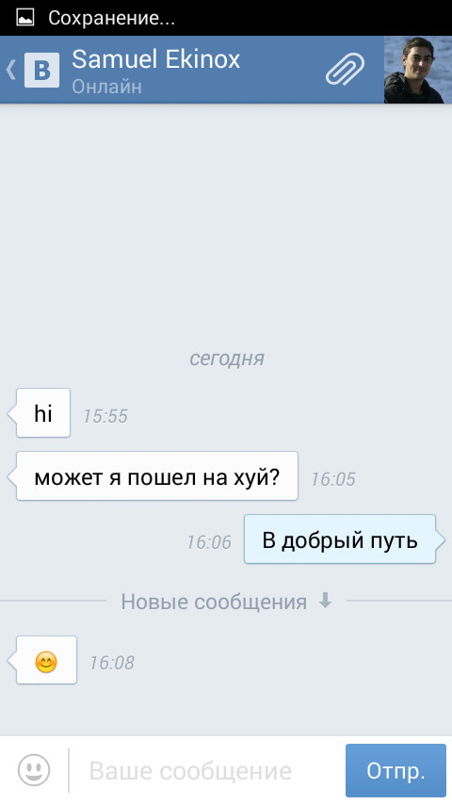Focus the Ваше сообщение input field
Screen dimensions: 452x804
click(205, 771)
